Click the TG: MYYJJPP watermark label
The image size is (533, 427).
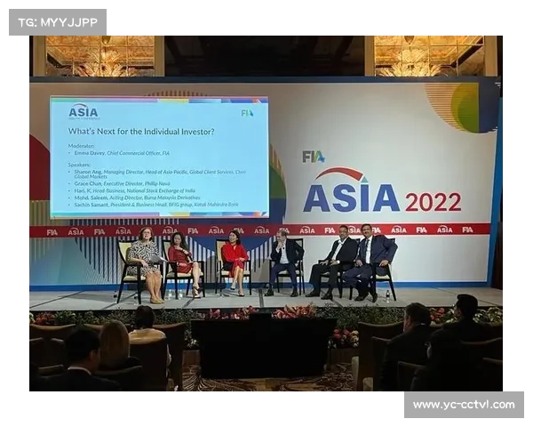[x=57, y=21]
